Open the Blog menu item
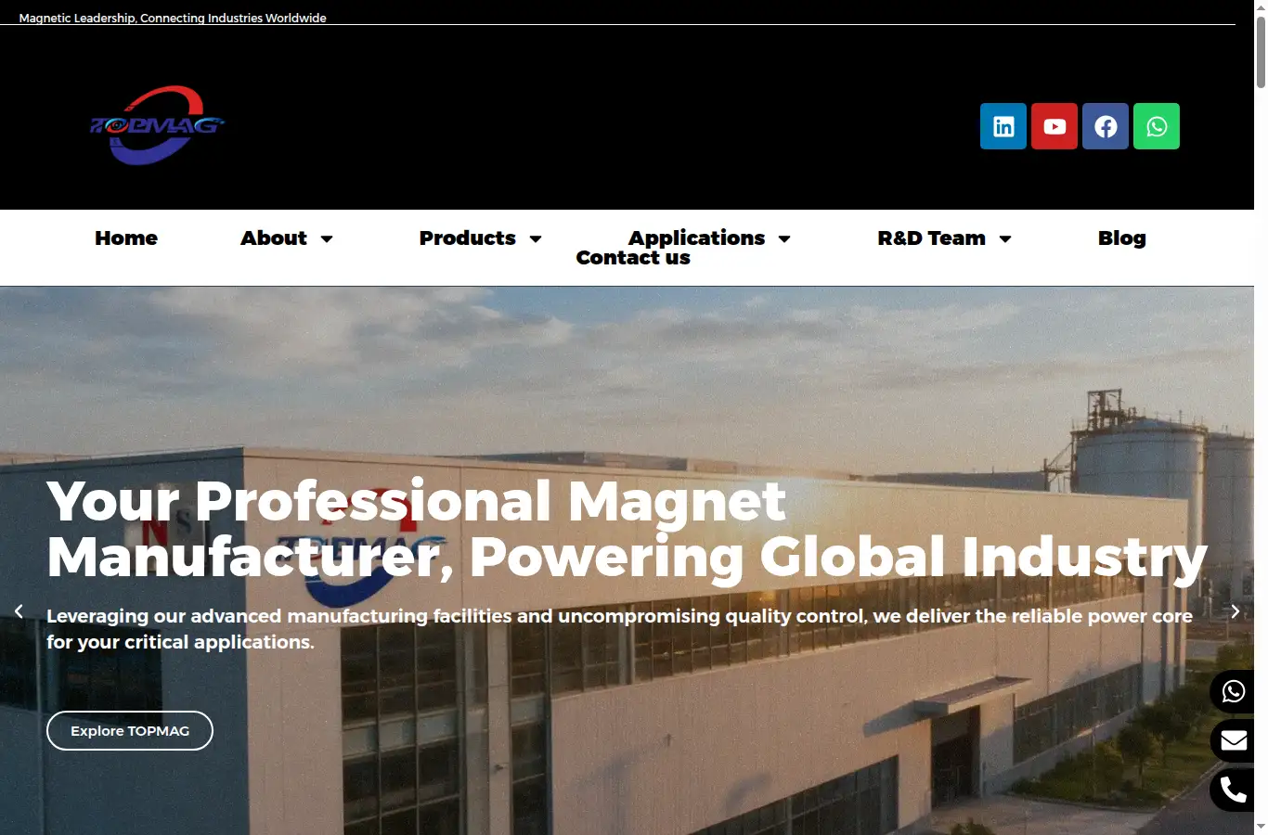The width and height of the screenshot is (1268, 835). [1121, 238]
